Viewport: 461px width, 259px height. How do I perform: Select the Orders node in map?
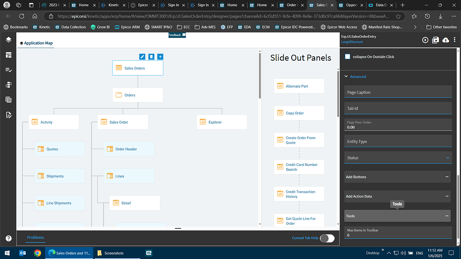pyautogui.click(x=138, y=95)
